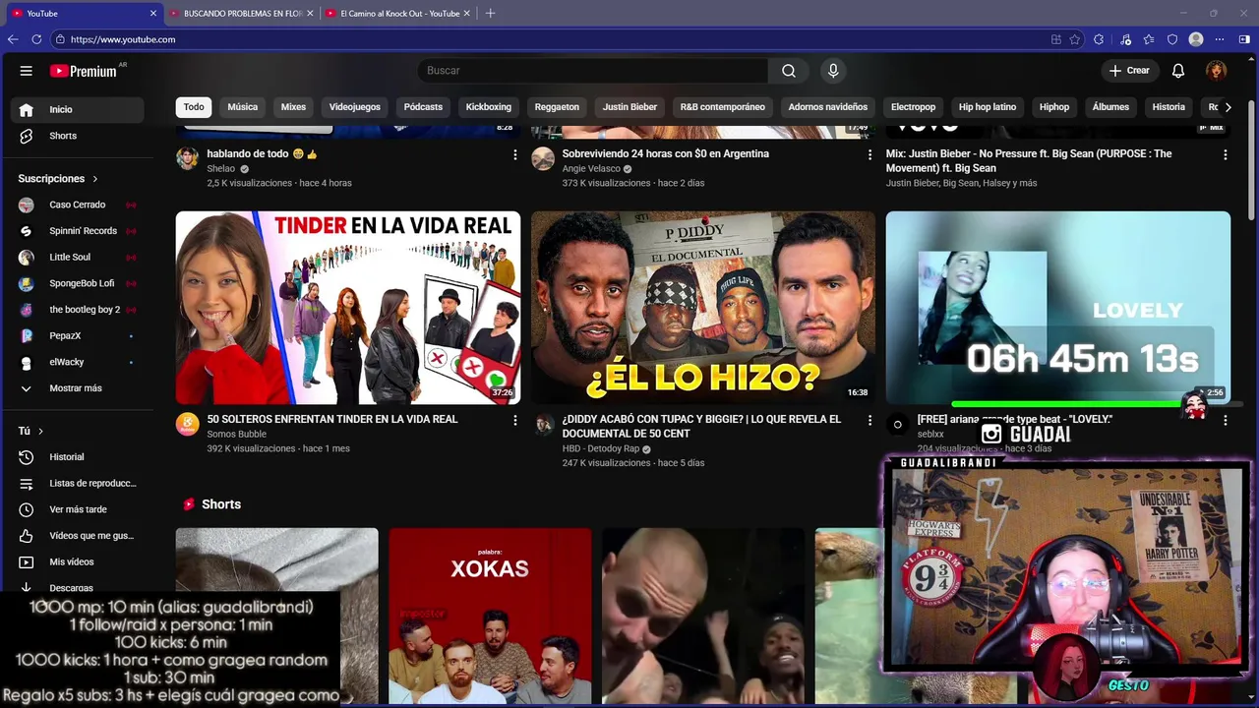
Task: Play ¿Él lo hizo? Diddy thumbnail
Action: click(703, 308)
